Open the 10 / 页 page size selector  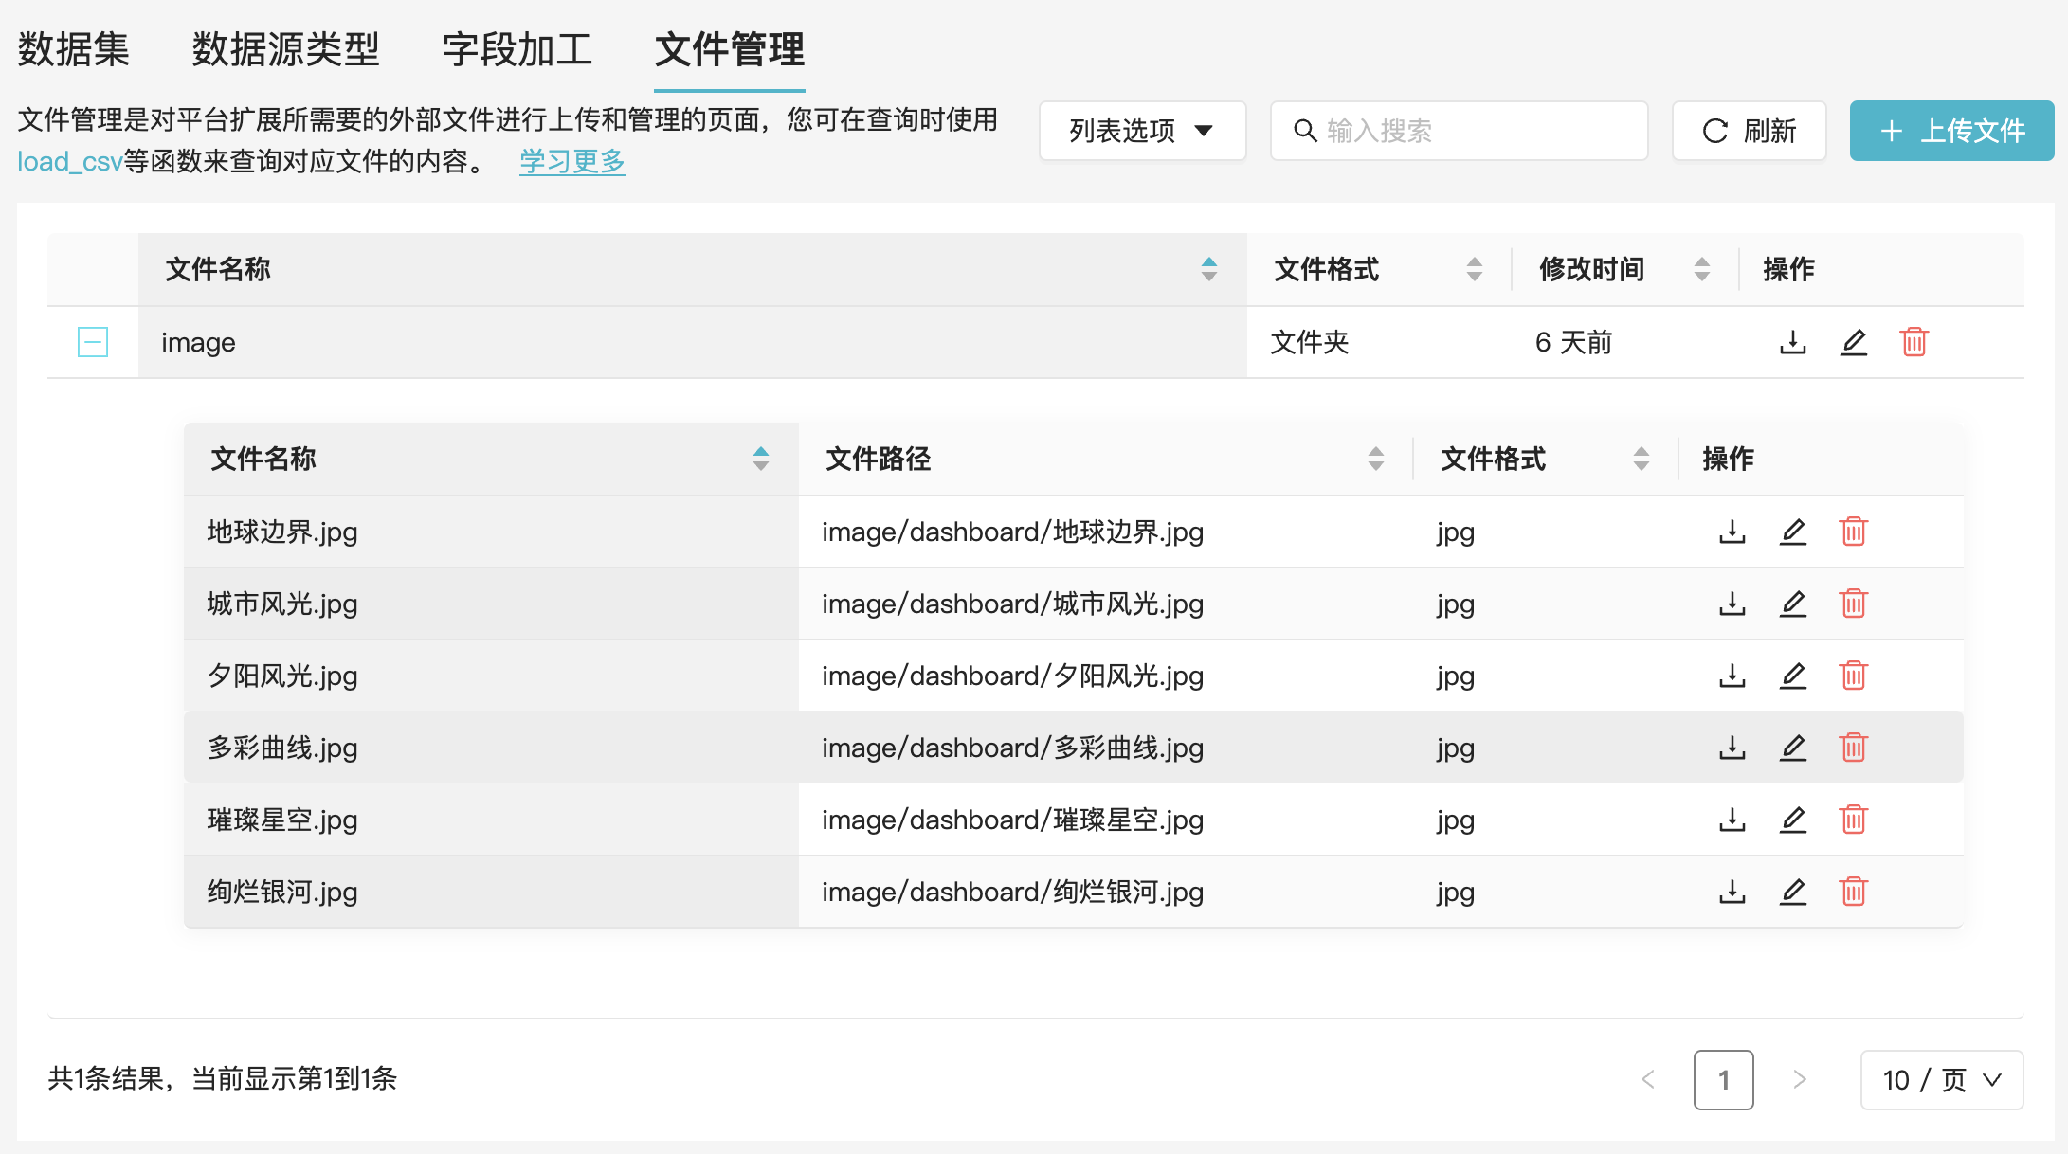(x=1941, y=1080)
